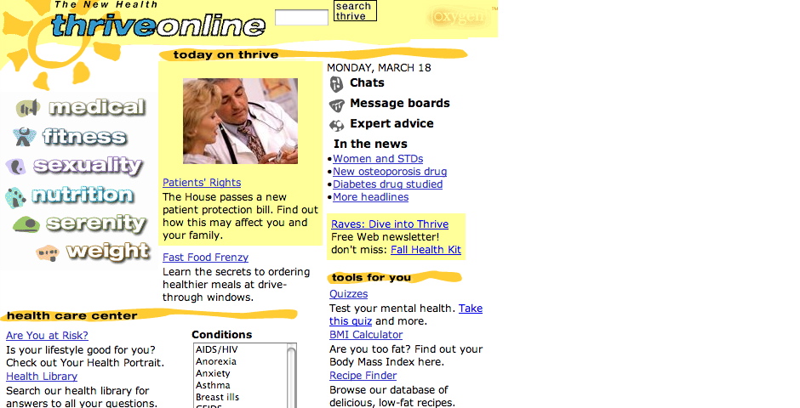Open the Health Library link

42,377
